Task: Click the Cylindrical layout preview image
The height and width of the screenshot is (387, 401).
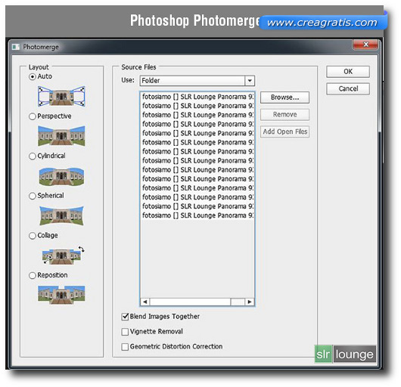Action: (x=61, y=176)
